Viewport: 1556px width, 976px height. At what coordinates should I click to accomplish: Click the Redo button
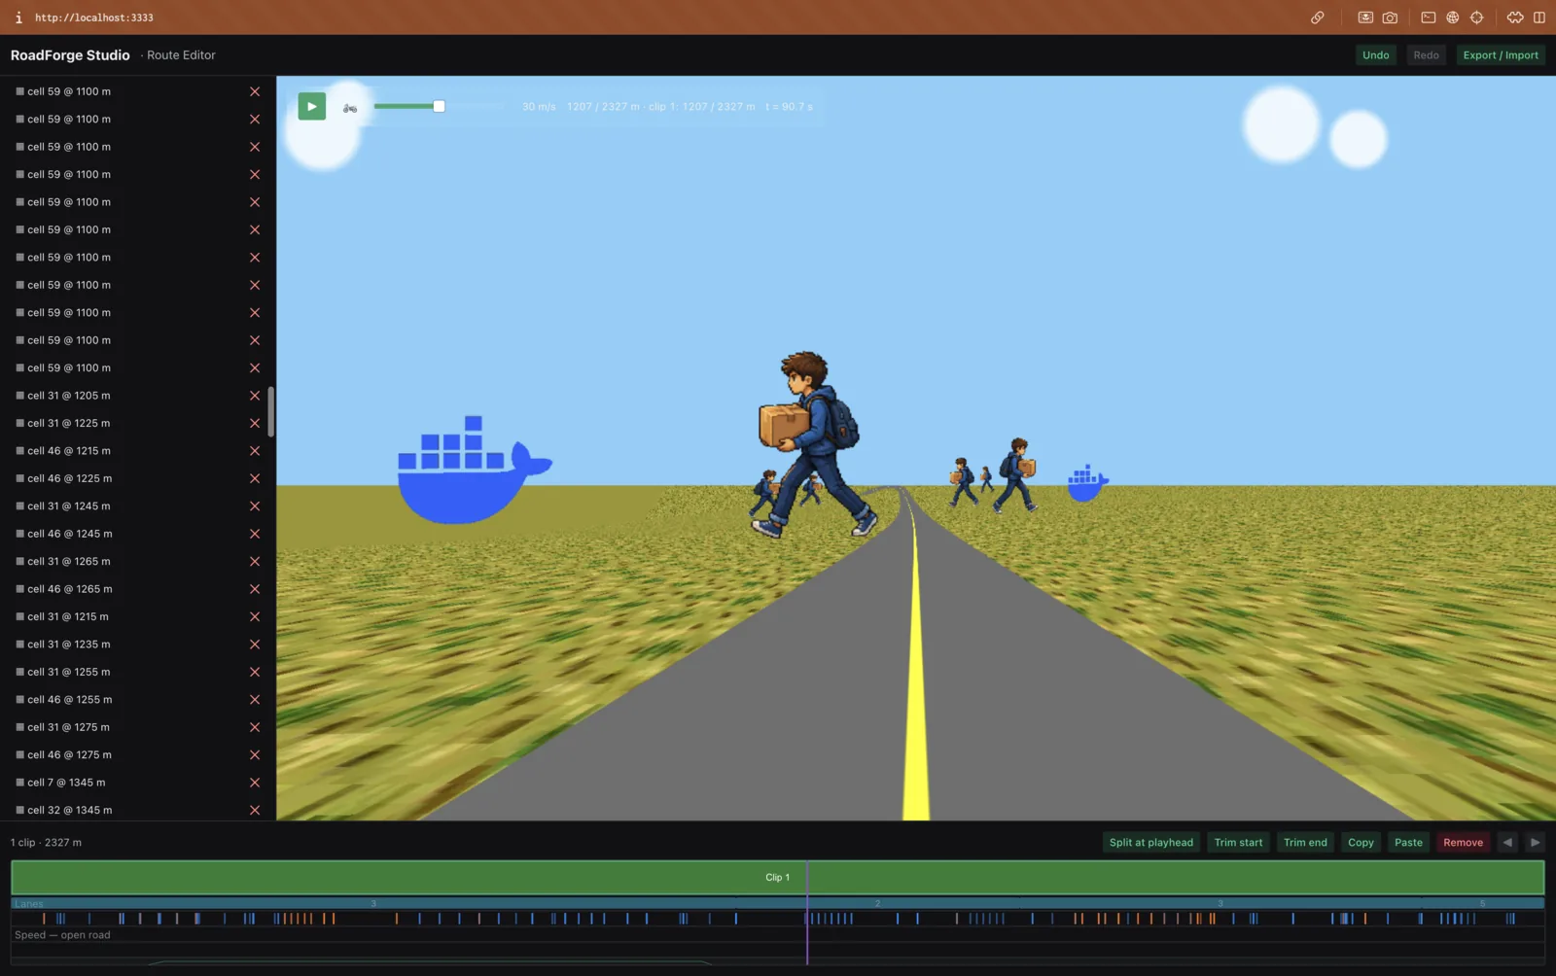(x=1426, y=55)
